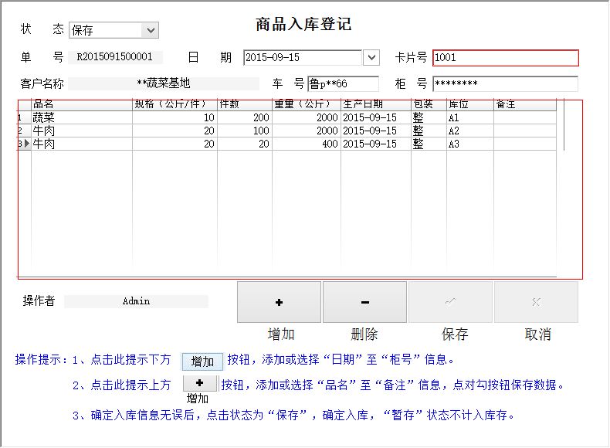Click the 品名 column header
The image size is (610, 448).
click(x=82, y=104)
